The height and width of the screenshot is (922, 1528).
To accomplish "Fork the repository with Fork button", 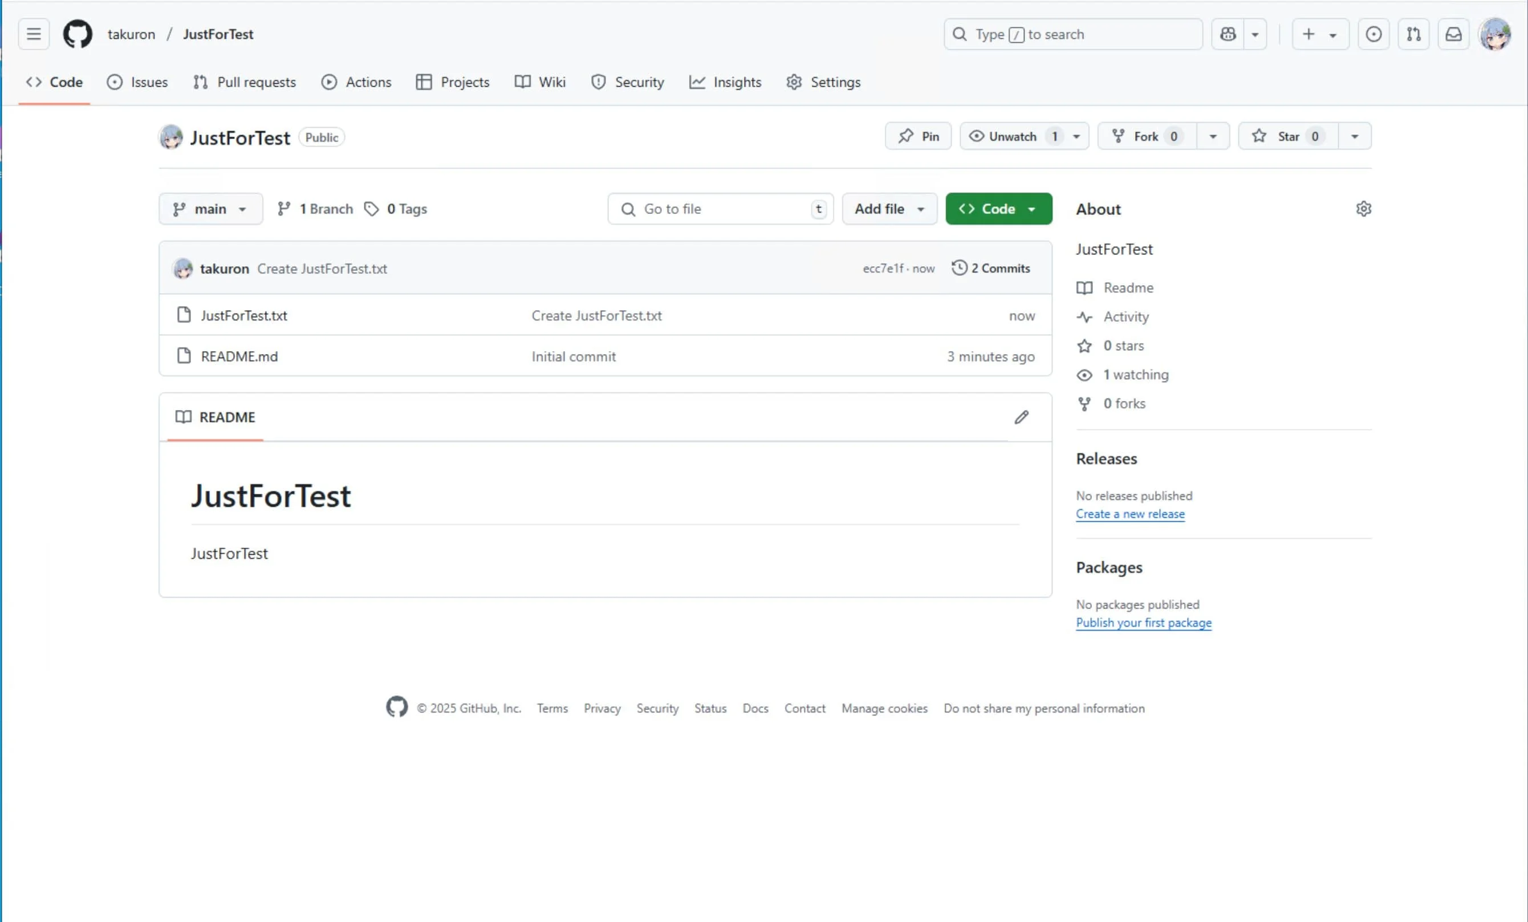I will (x=1147, y=136).
